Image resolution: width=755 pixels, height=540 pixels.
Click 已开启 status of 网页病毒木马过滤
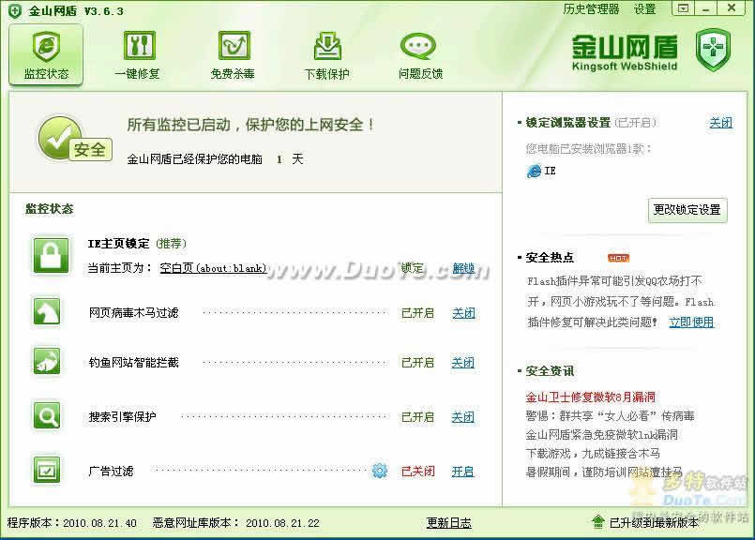pos(418,313)
